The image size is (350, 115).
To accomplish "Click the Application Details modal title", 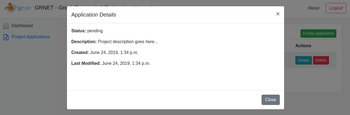I will tap(94, 15).
